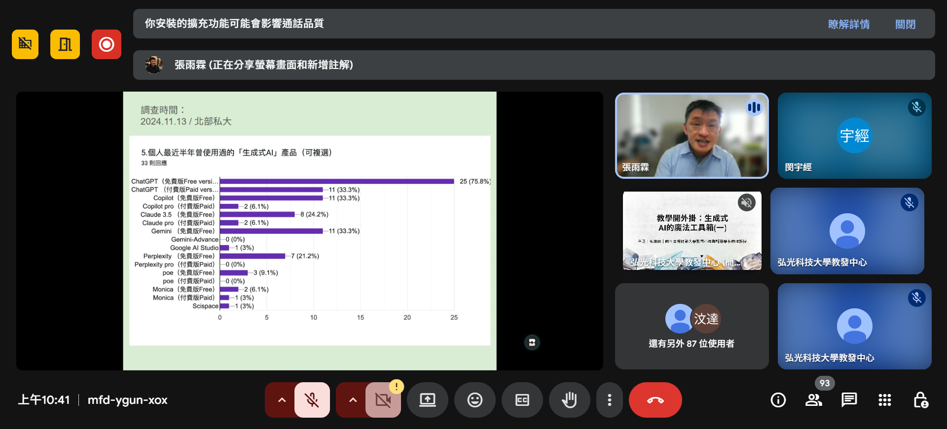
Task: Open the more options three-dot menu
Action: click(x=610, y=400)
